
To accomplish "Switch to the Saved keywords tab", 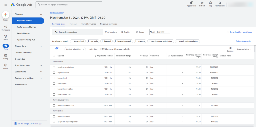I will click(x=89, y=24).
